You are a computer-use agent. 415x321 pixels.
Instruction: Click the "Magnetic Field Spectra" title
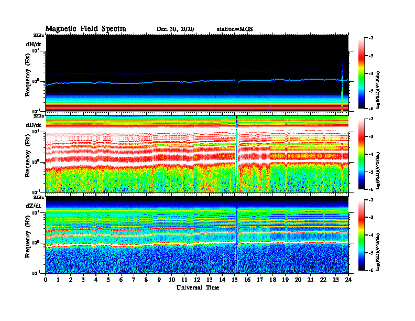tap(86, 29)
